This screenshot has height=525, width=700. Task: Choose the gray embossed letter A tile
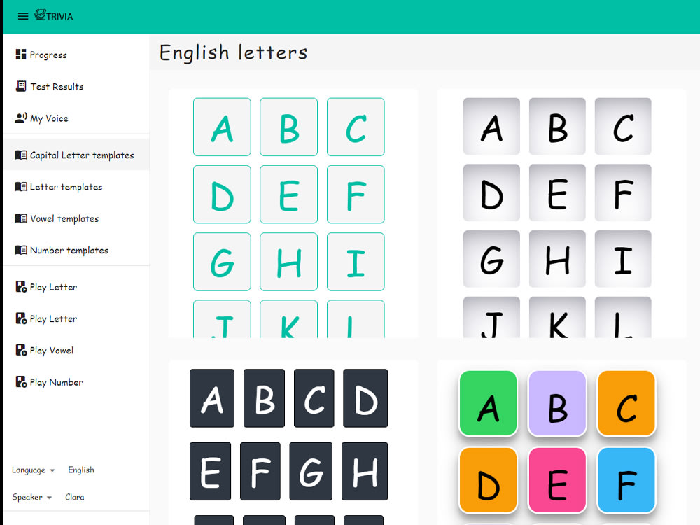[491, 126]
